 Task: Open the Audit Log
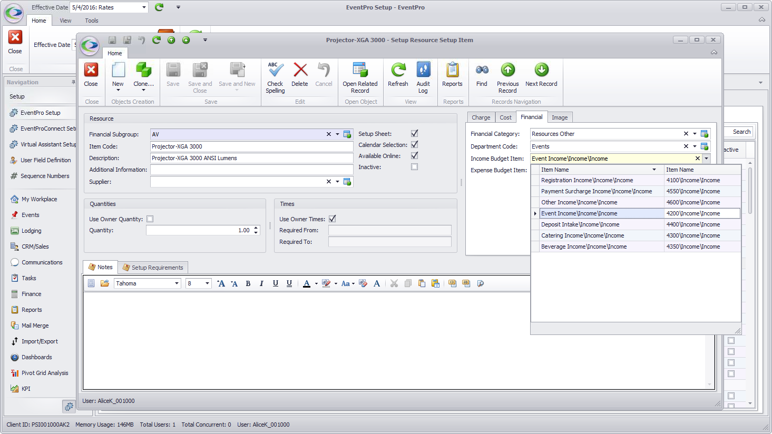tap(423, 77)
